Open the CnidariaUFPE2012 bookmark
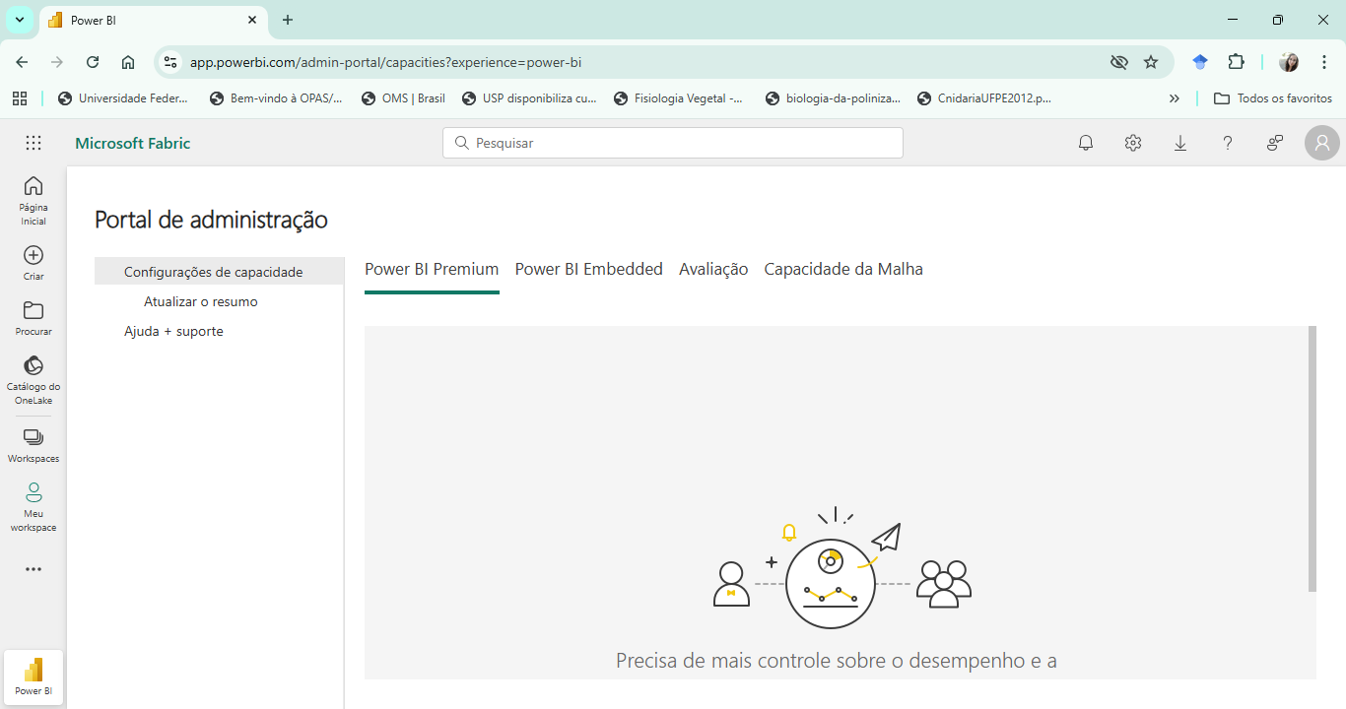The width and height of the screenshot is (1346, 709). [984, 98]
